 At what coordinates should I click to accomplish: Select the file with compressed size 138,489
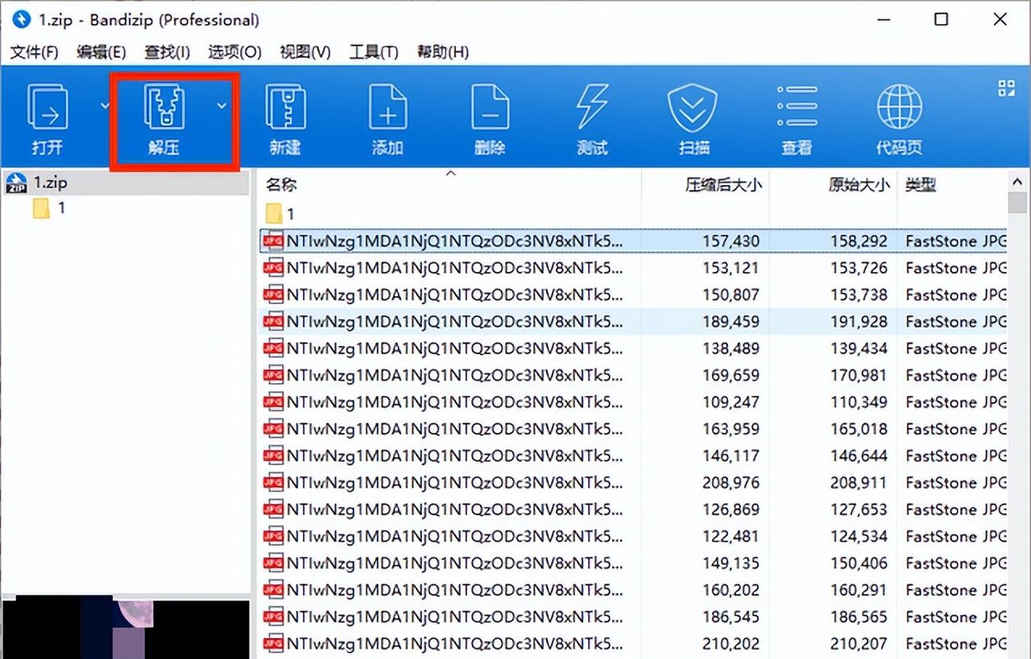633,348
